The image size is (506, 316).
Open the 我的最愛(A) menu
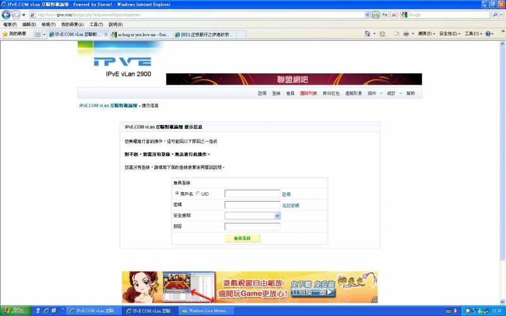(x=72, y=25)
